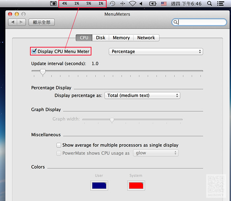The image size is (231, 201).
Task: Go back with the left arrow button
Action: (13, 22)
